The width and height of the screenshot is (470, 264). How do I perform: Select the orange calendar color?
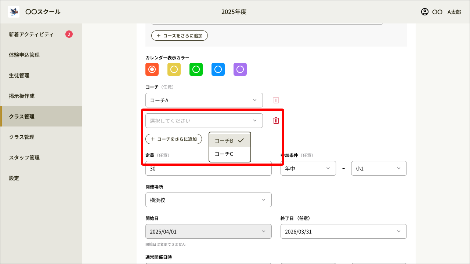pyautogui.click(x=152, y=69)
